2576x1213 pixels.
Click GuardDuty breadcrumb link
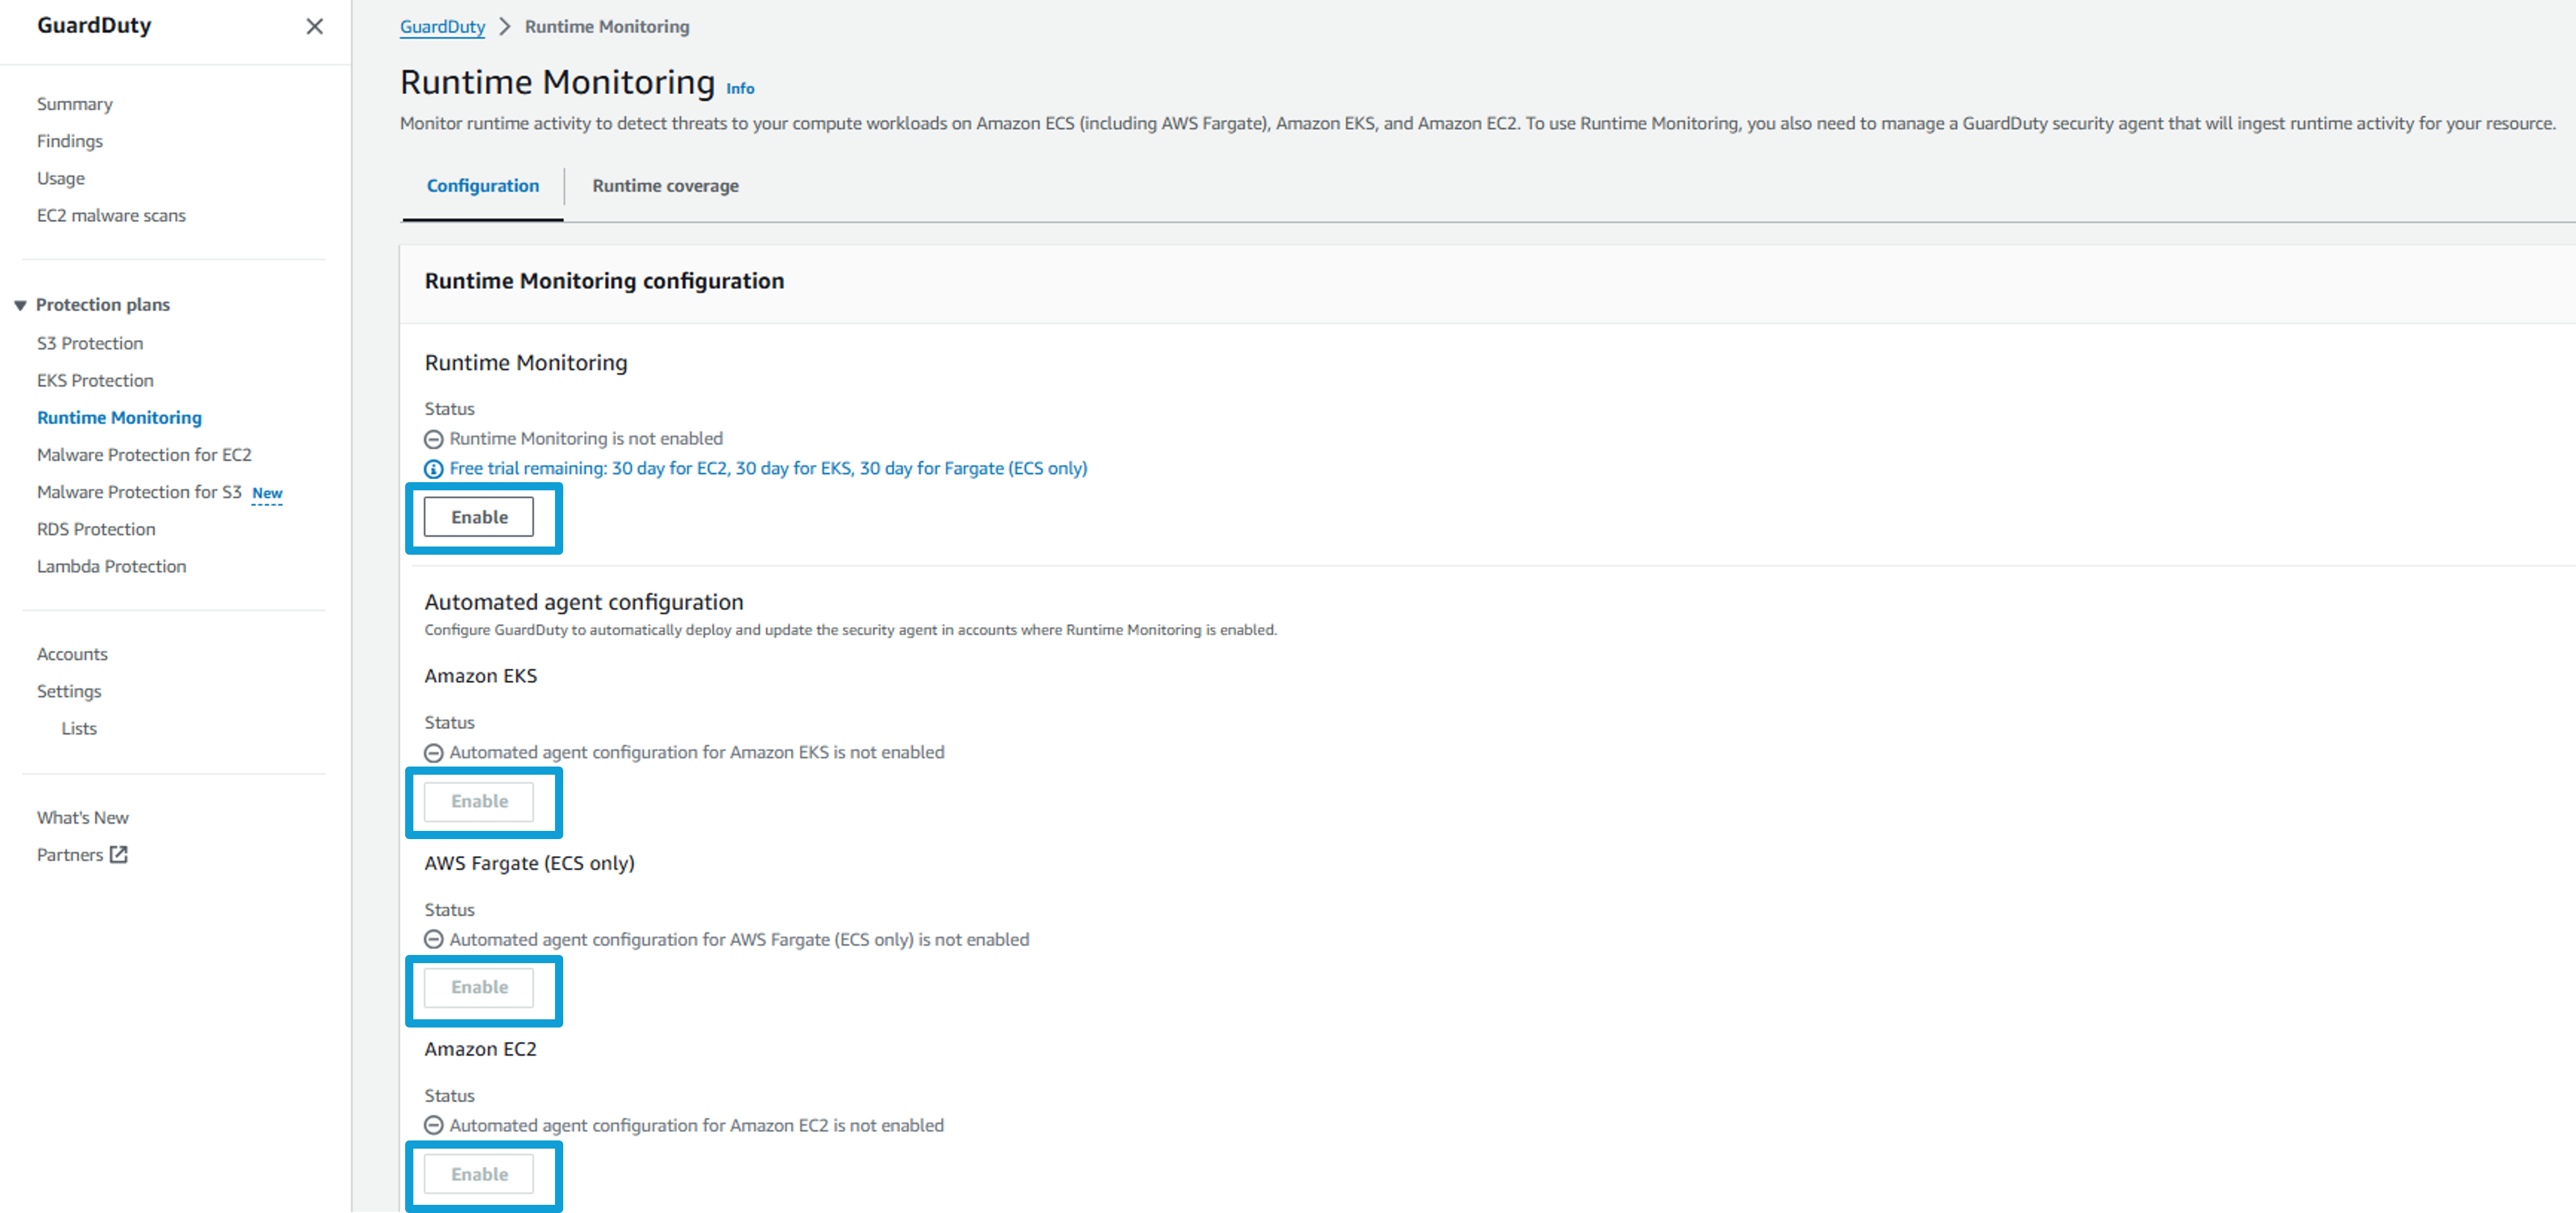point(442,27)
